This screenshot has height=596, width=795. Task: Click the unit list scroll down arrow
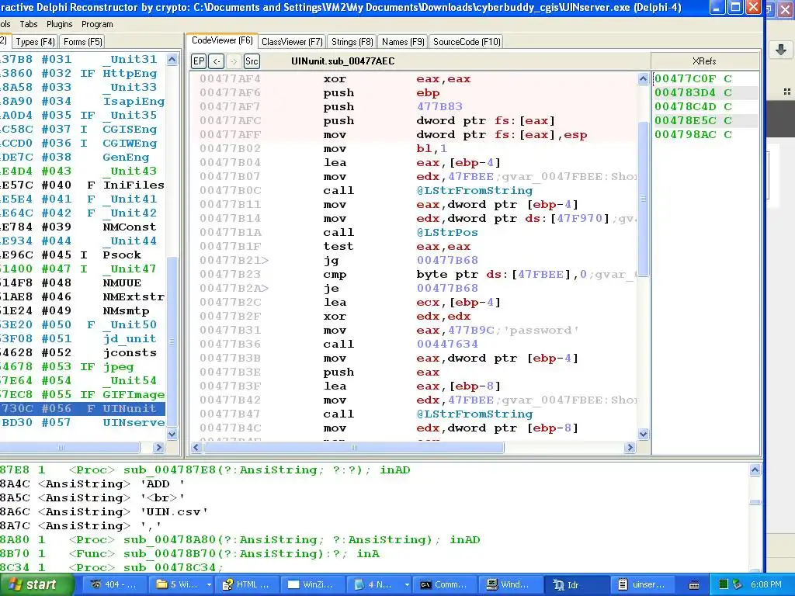point(172,435)
